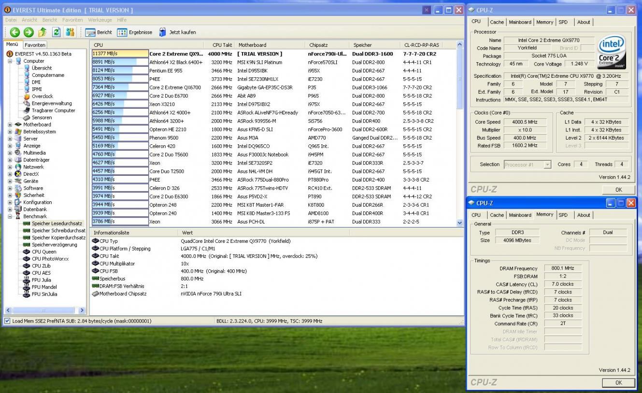Click Jetzt kaufen in the toolbar
The height and width of the screenshot is (393, 642).
coord(177,32)
